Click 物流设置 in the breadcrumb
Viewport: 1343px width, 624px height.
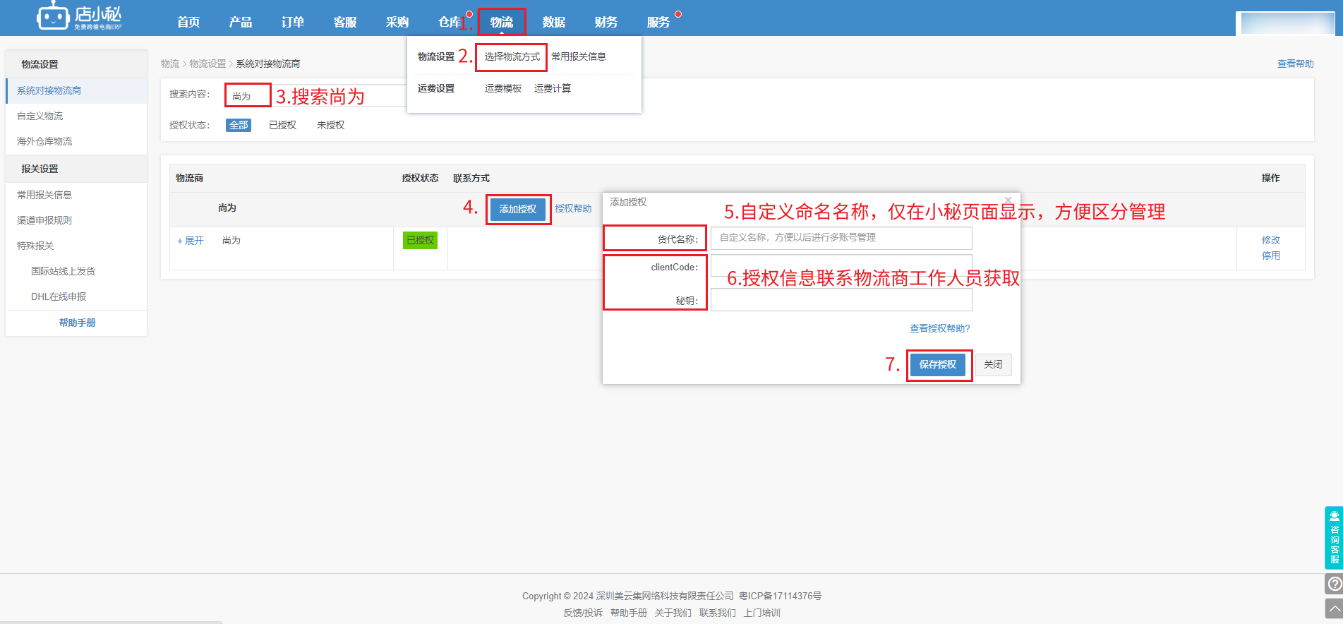pyautogui.click(x=207, y=64)
